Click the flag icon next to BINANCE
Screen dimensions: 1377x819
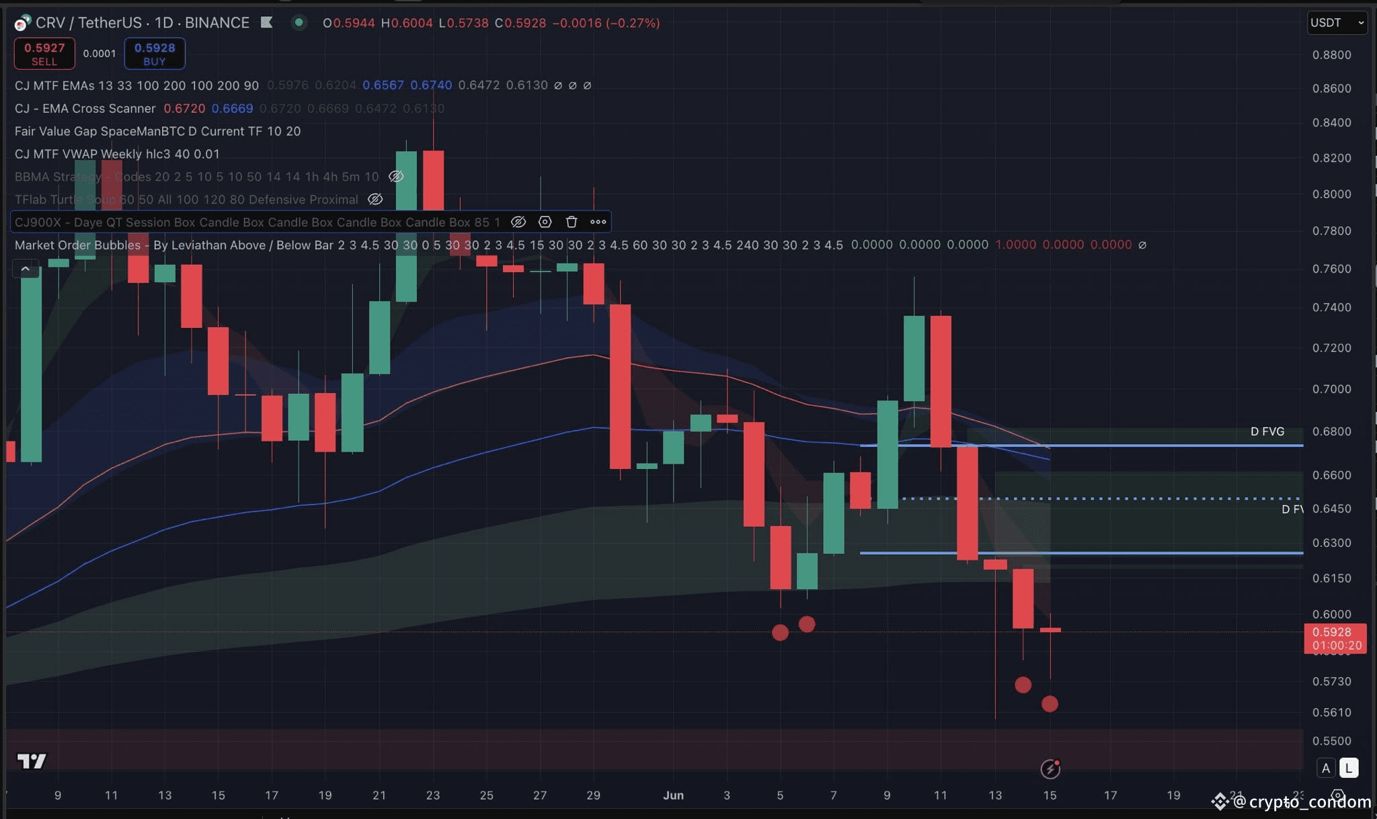[266, 23]
